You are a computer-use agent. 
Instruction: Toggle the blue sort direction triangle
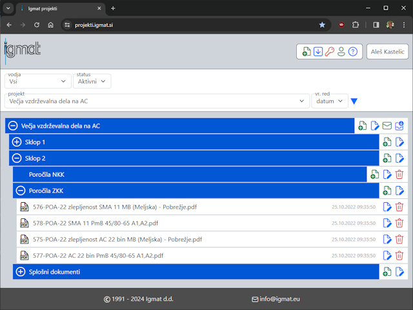354,101
